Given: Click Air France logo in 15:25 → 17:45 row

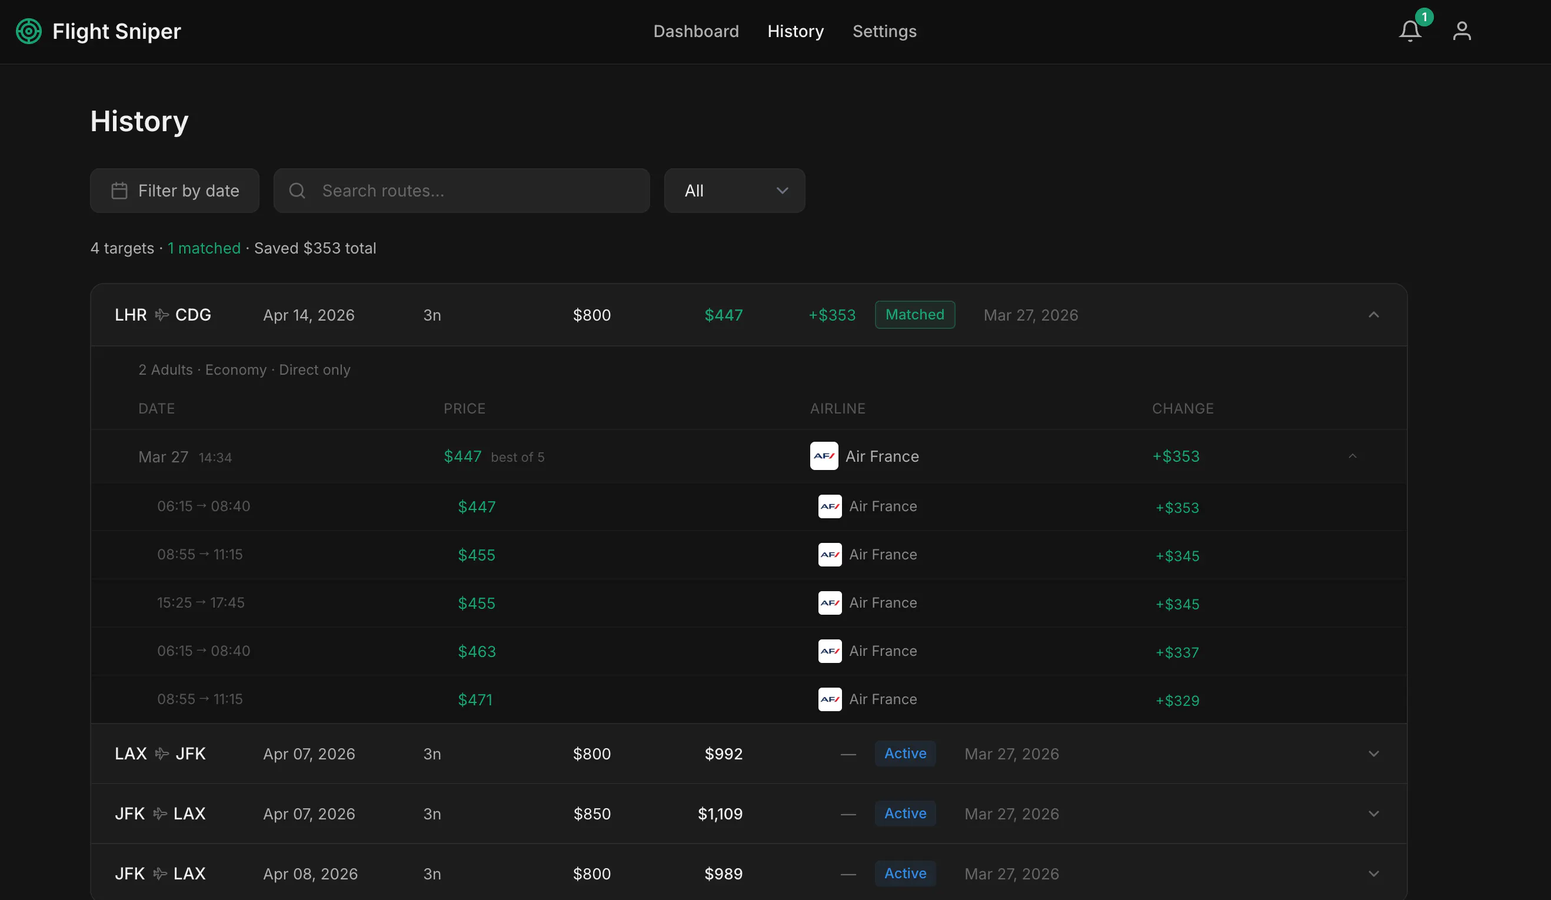Looking at the screenshot, I should (x=830, y=603).
